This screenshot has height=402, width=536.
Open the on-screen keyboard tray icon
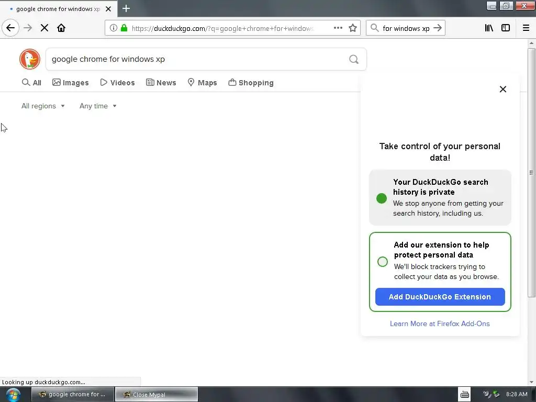(x=465, y=394)
